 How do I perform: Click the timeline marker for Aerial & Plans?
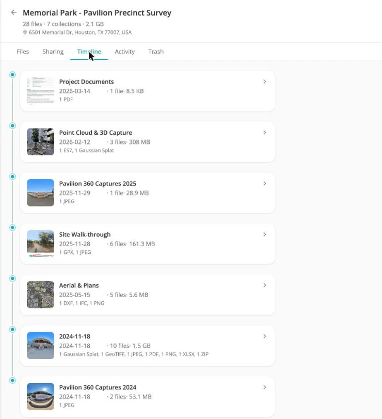12,279
